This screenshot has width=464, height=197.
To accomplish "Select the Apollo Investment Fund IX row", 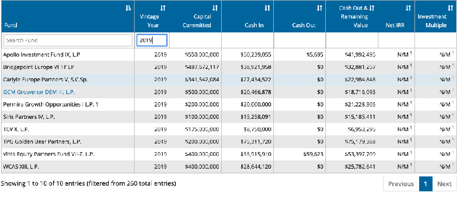I will click(228, 55).
